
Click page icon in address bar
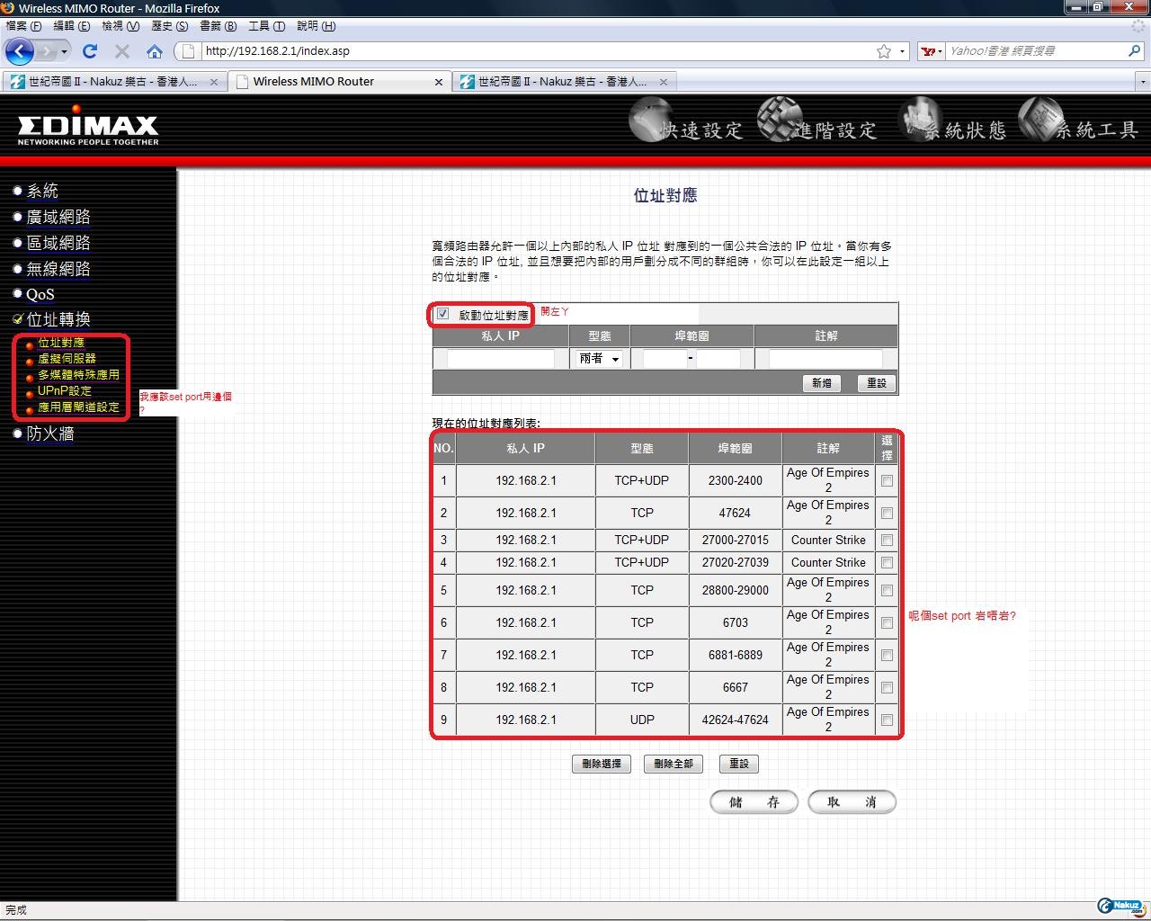pos(189,51)
